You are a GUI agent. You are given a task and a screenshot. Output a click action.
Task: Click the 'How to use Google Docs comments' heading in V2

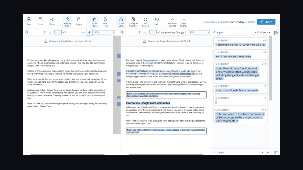pyautogui.click(x=148, y=103)
